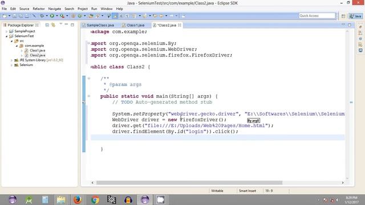Viewport: 365px width, 205px height.
Task: Click the Previous Annotation toolbar icon
Action: (145, 16)
